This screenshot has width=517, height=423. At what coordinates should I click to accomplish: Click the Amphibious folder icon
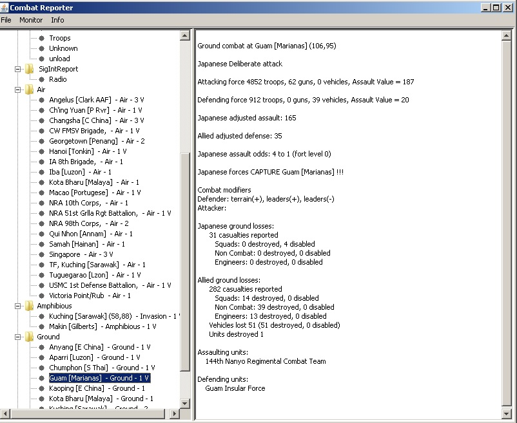point(30,306)
